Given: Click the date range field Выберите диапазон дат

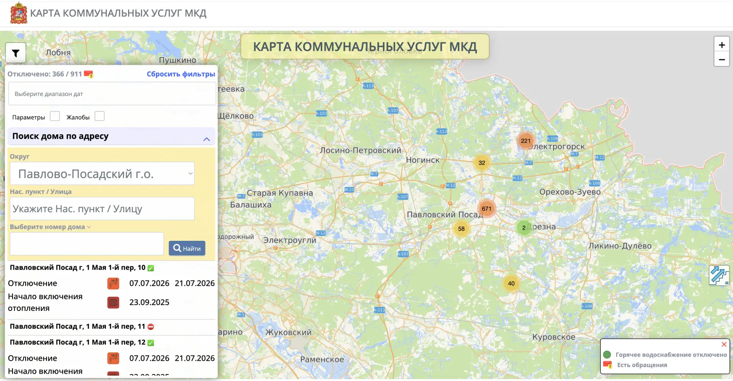Looking at the screenshot, I should (x=112, y=94).
